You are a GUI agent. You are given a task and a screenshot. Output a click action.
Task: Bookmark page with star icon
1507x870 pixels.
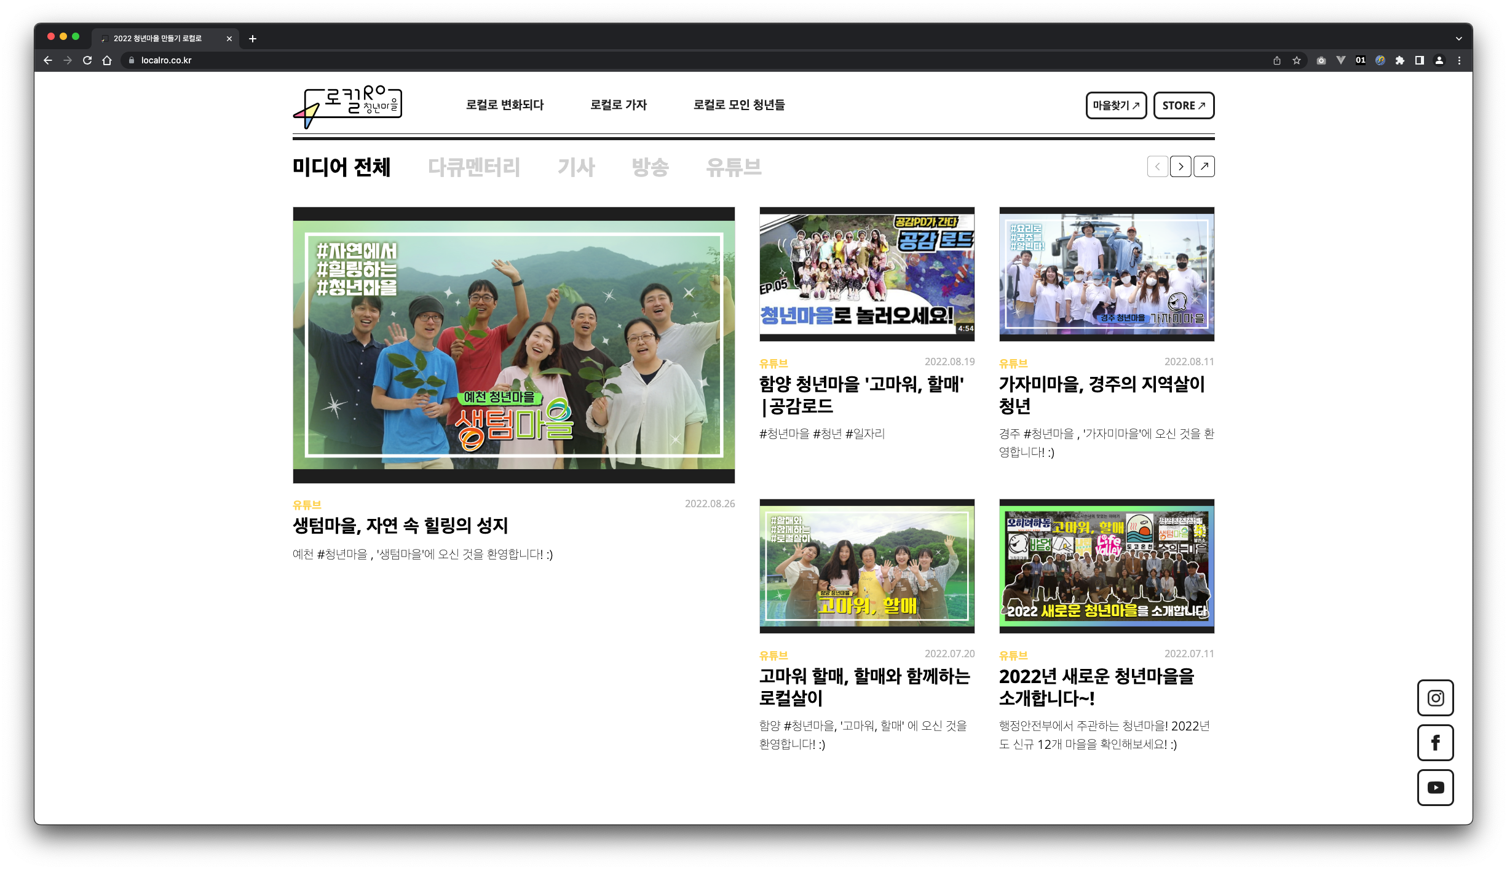(x=1297, y=60)
